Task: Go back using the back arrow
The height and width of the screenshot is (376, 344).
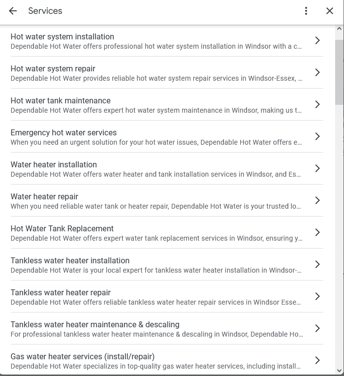Action: pyautogui.click(x=13, y=11)
